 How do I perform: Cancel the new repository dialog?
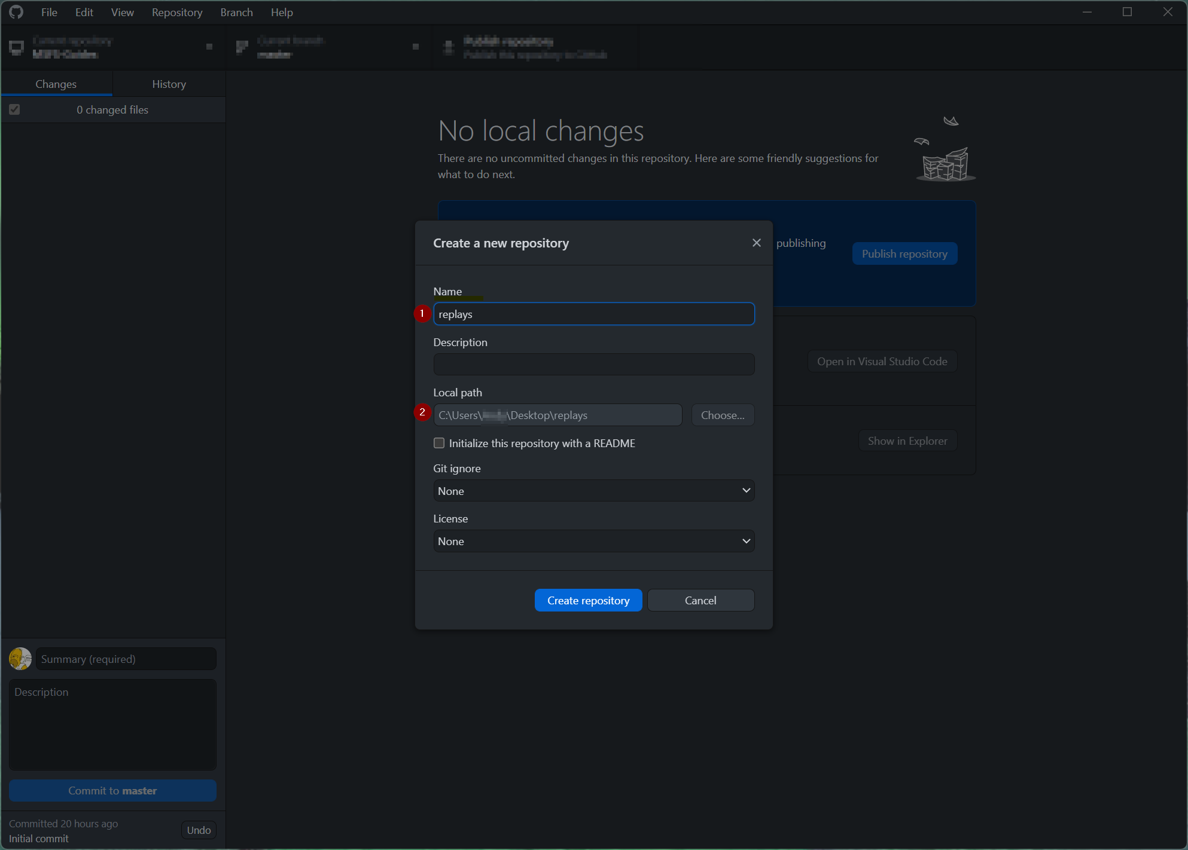[x=700, y=600]
